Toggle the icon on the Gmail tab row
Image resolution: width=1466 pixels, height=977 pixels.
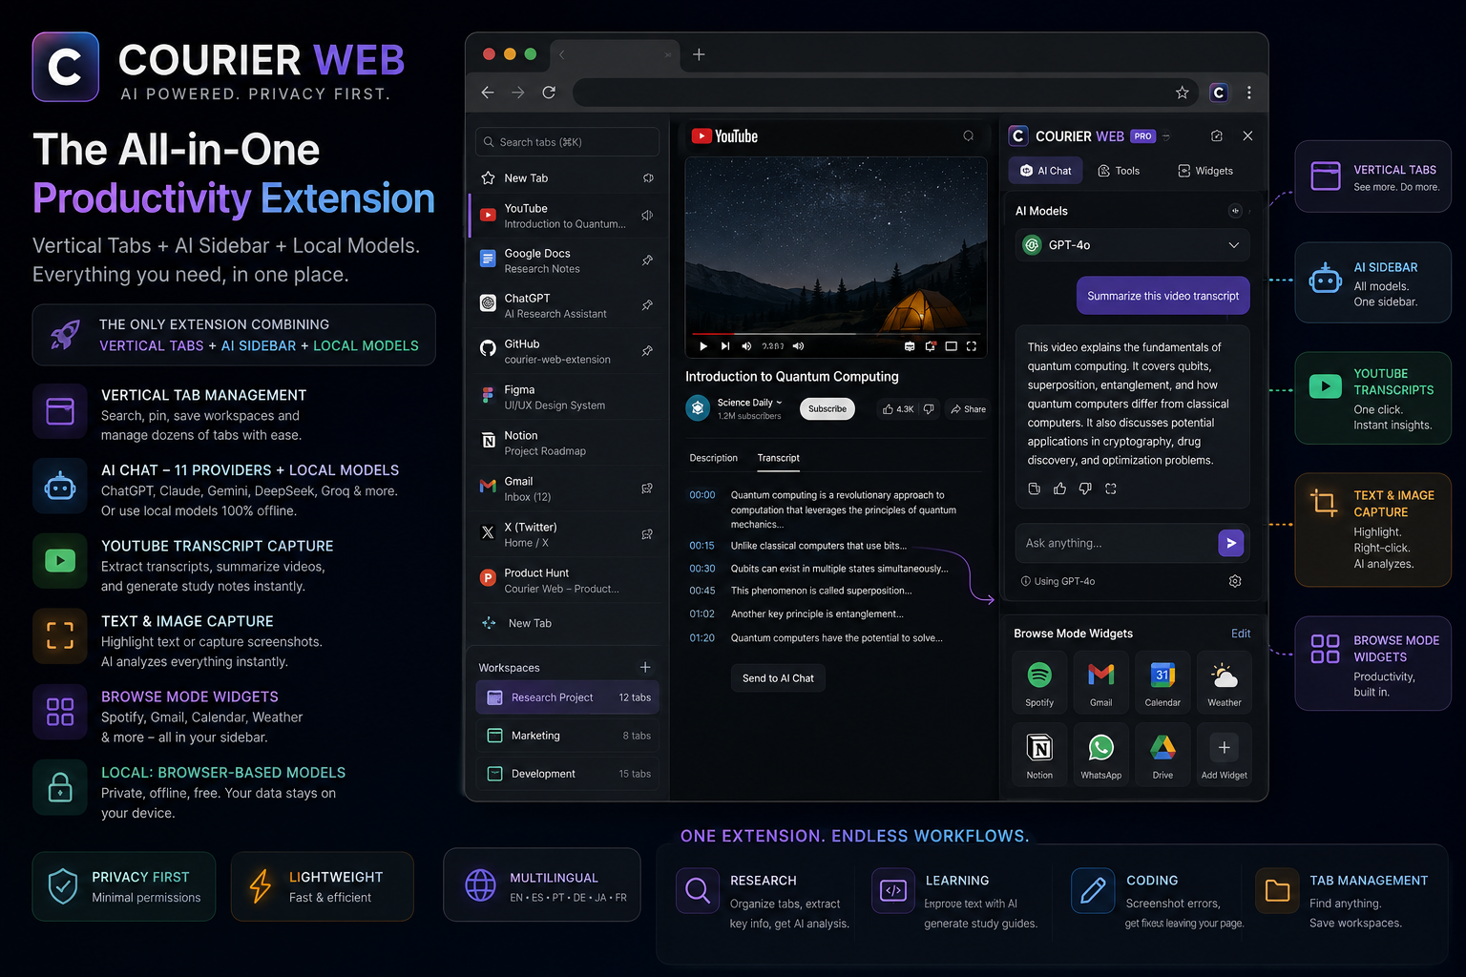647,488
